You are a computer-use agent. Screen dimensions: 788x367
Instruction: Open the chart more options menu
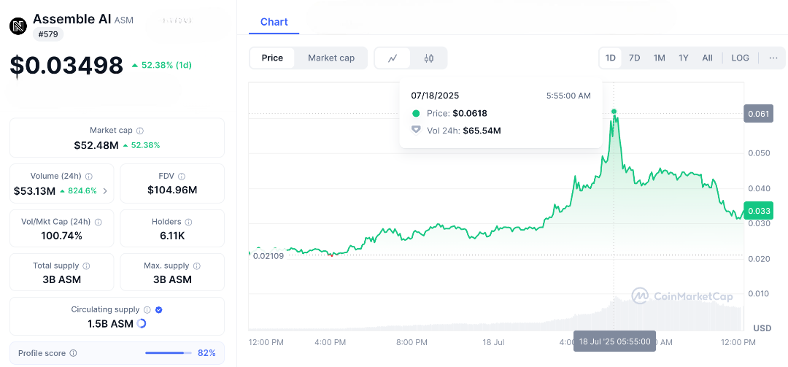pyautogui.click(x=773, y=58)
